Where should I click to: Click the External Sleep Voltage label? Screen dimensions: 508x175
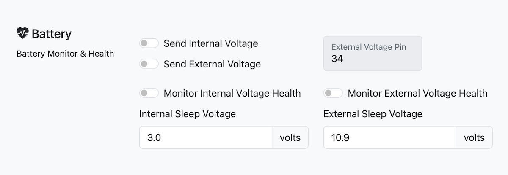(x=373, y=114)
